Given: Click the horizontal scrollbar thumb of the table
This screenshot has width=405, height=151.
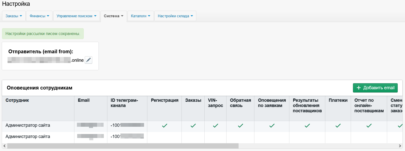Looking at the screenshot, I should [123, 146].
